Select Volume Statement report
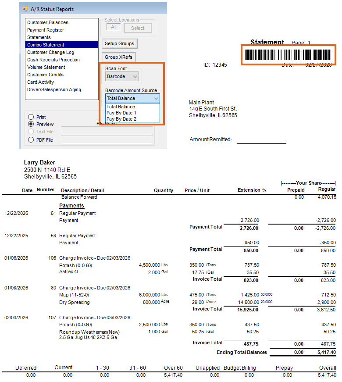The image size is (342, 382). coord(46,67)
